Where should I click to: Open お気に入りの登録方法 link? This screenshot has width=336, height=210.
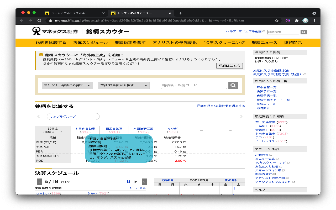[x=271, y=71]
